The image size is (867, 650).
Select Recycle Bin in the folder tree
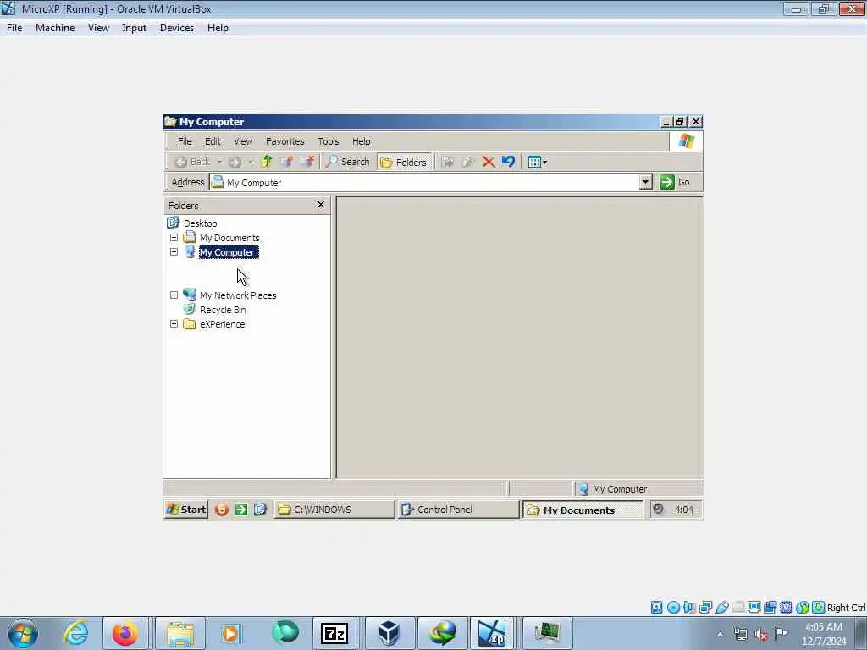(223, 310)
